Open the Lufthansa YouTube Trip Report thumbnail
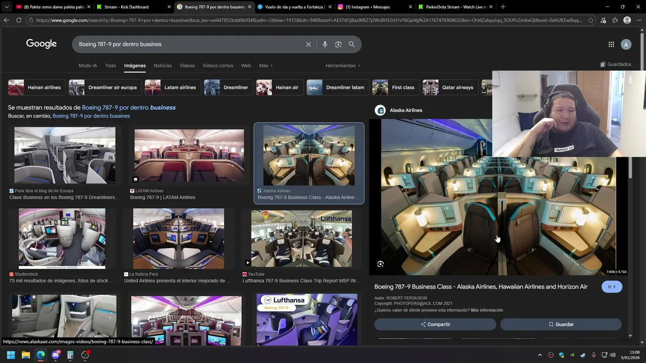The height and width of the screenshot is (363, 646). (x=301, y=238)
